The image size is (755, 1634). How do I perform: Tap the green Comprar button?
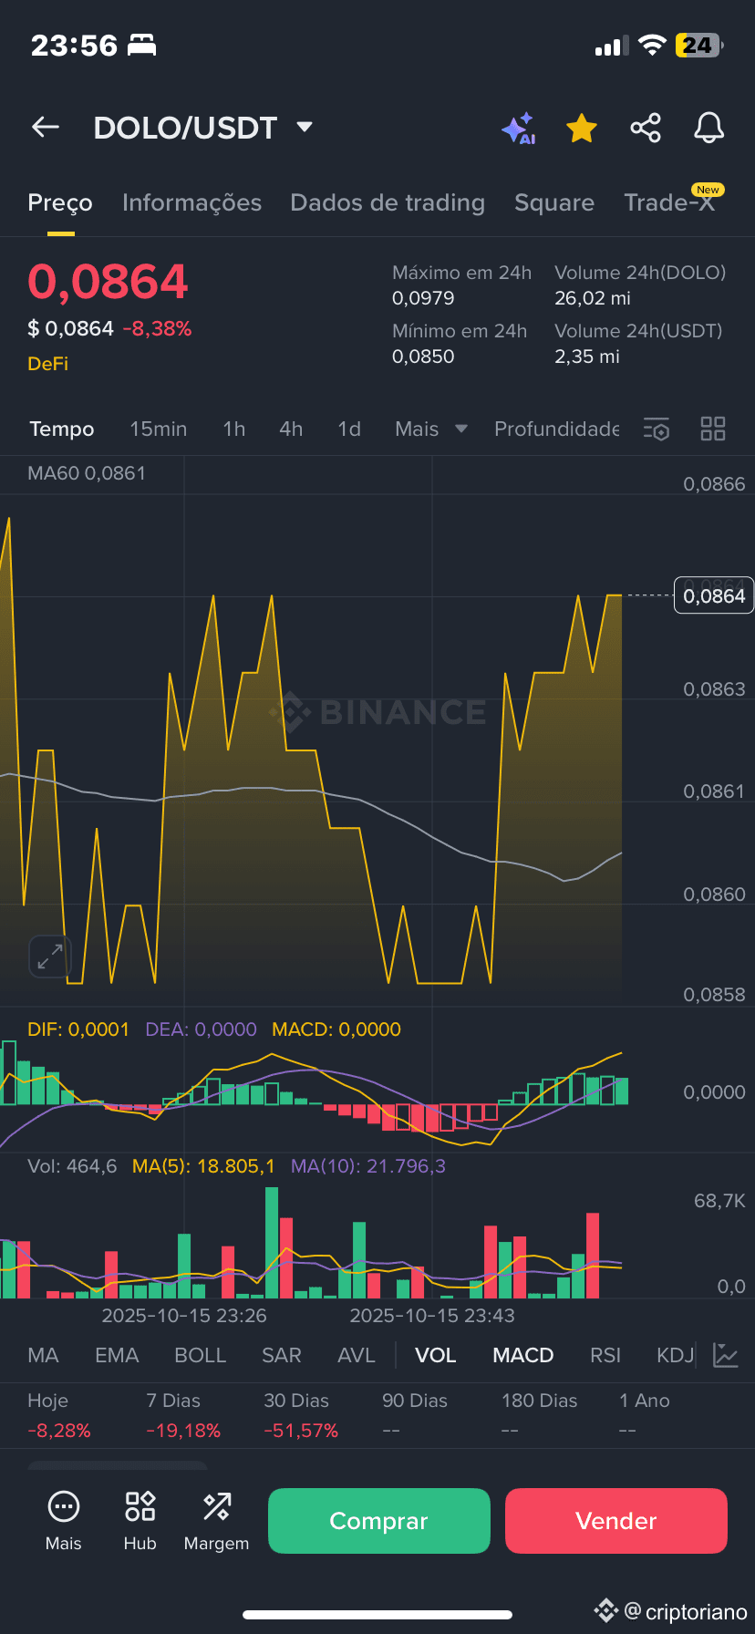point(379,1521)
